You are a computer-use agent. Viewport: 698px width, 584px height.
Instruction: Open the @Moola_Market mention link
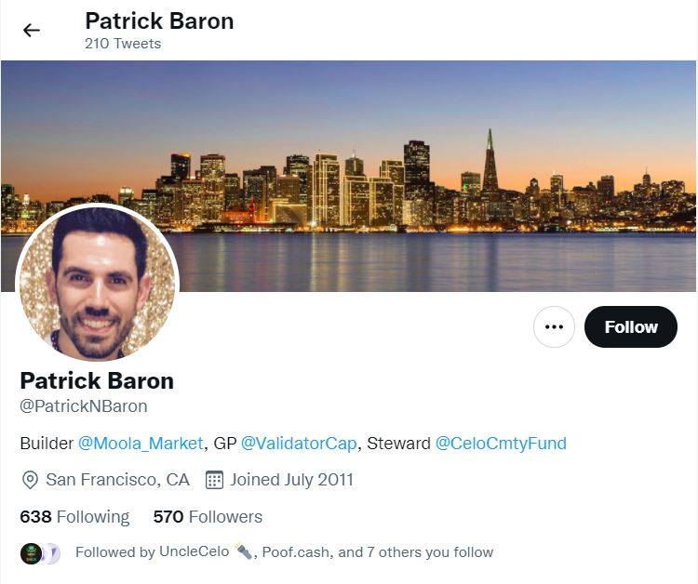point(141,444)
